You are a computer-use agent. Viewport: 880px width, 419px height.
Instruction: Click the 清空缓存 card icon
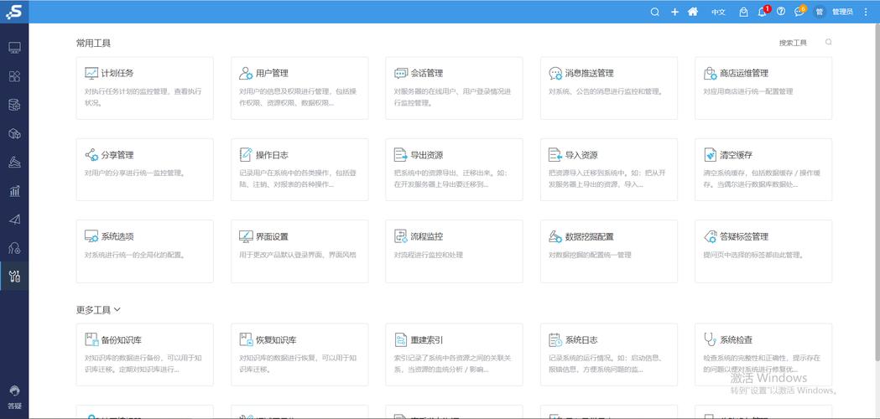710,154
